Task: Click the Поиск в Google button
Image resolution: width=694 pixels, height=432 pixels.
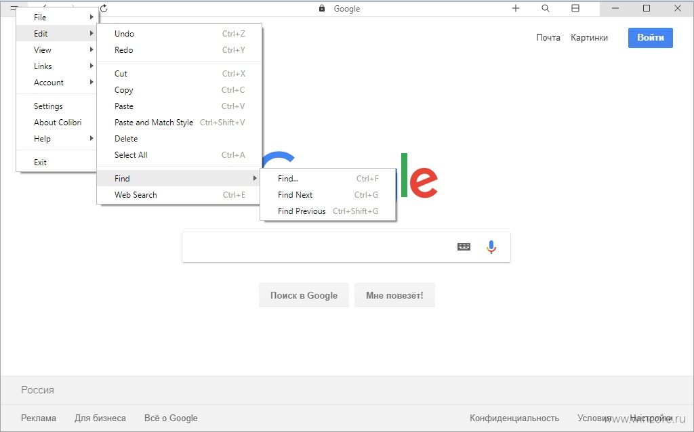Action: pos(304,295)
